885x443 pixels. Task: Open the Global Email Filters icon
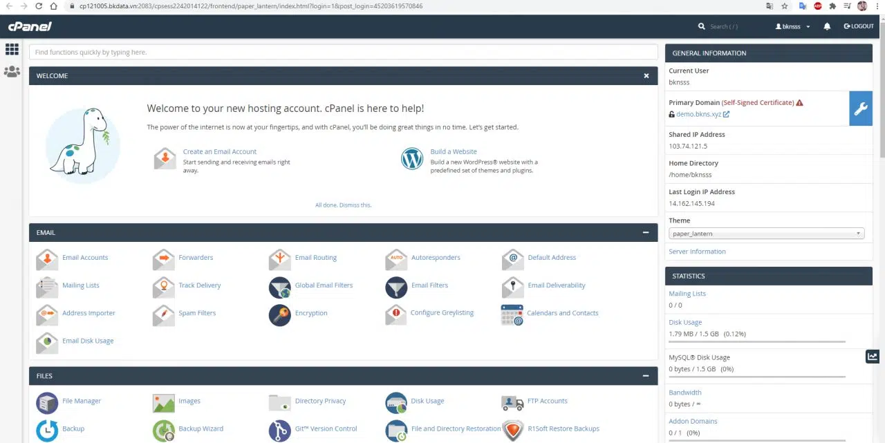(x=280, y=287)
